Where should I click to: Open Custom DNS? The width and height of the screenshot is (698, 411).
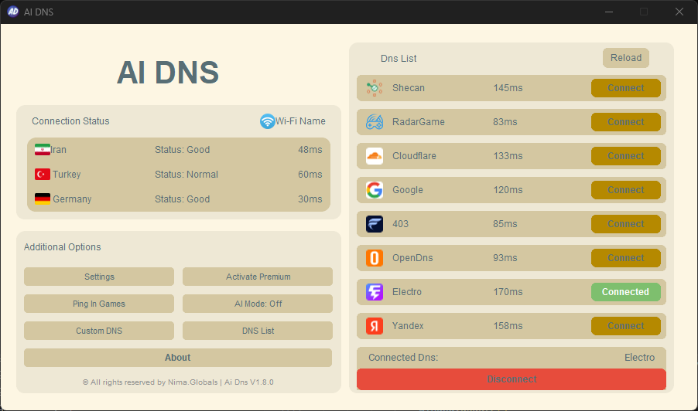pyautogui.click(x=99, y=331)
